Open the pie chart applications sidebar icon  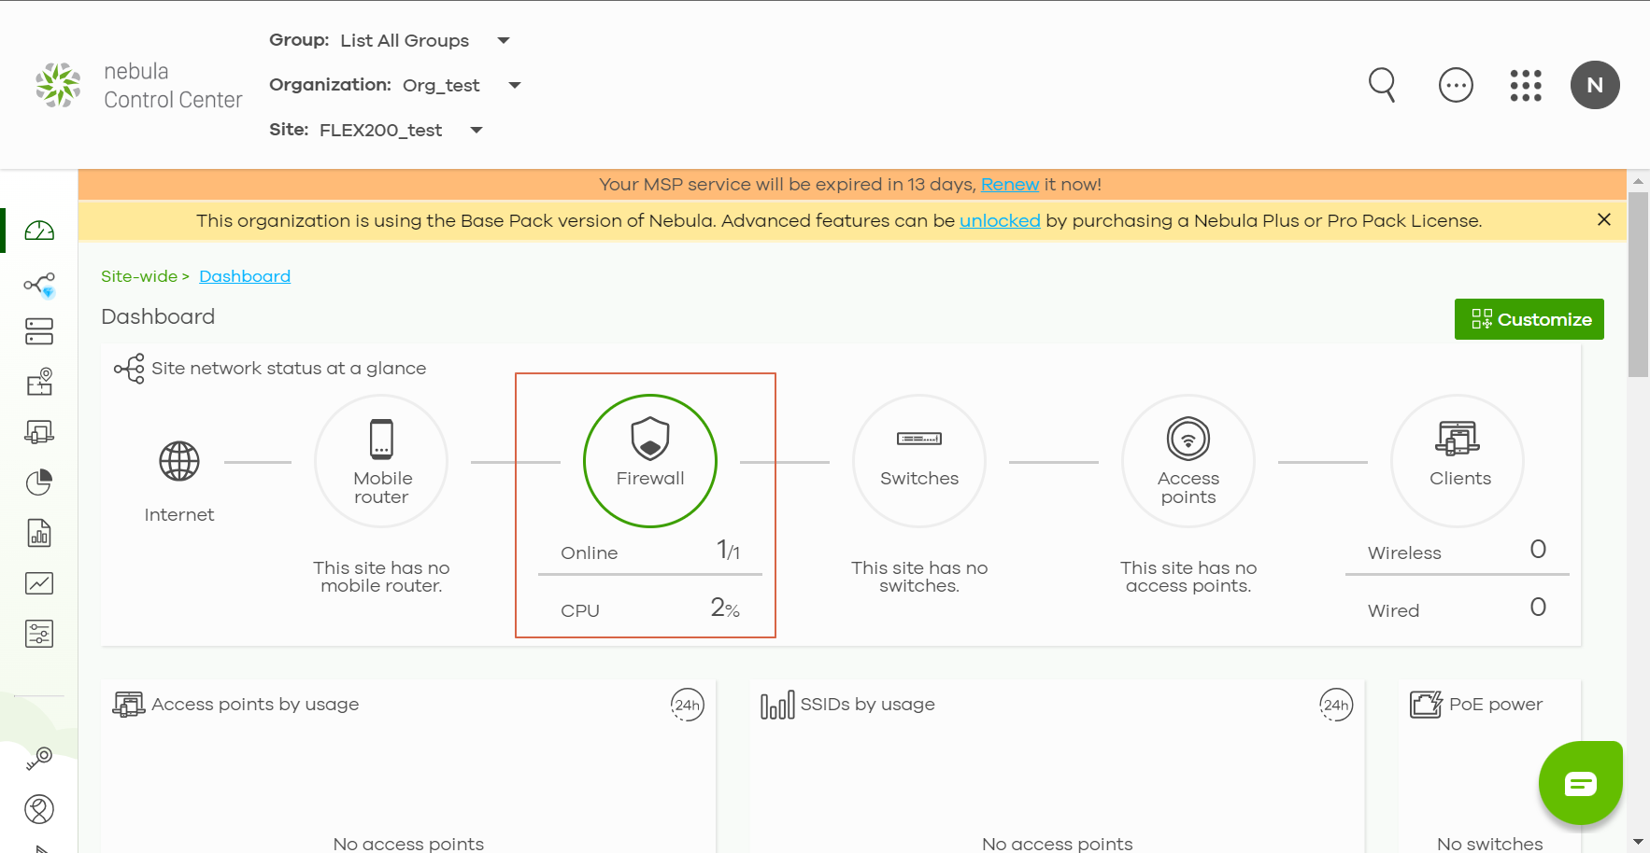pos(39,482)
